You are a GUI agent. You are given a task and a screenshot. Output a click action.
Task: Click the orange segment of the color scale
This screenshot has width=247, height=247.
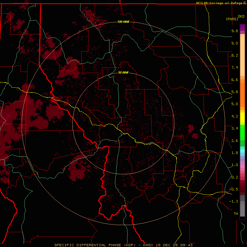point(242,94)
